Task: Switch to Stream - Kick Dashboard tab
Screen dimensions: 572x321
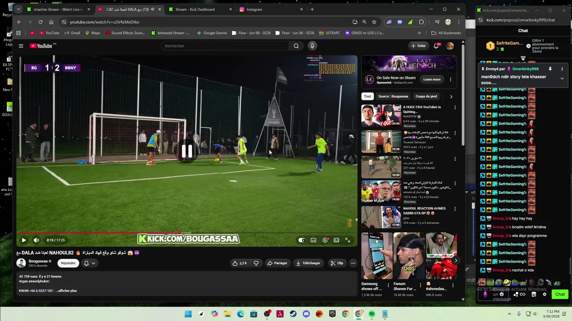Action: (x=200, y=9)
